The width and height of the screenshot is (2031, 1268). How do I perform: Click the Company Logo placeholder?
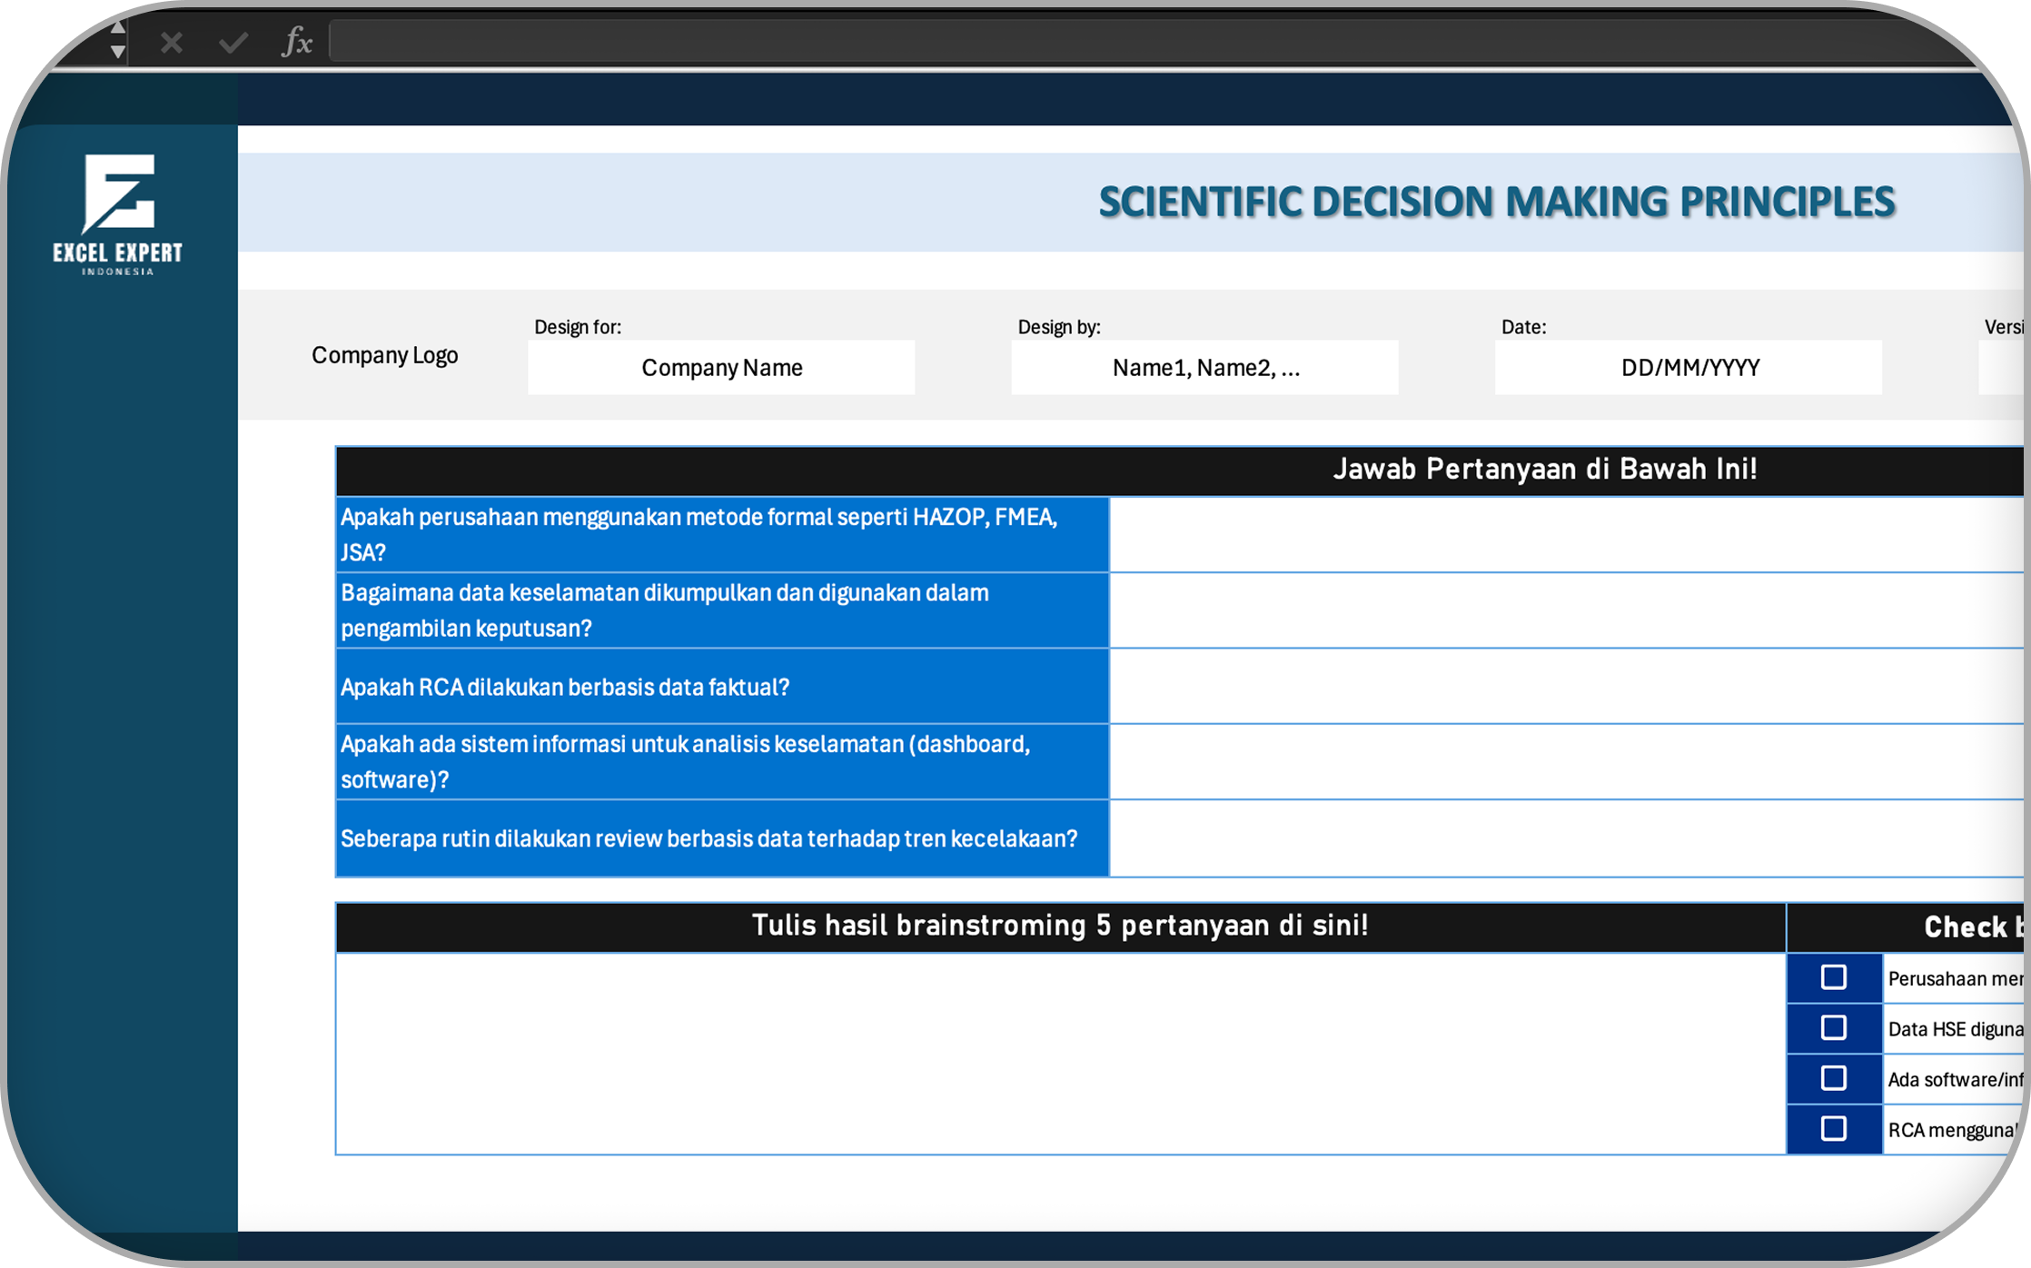384,355
